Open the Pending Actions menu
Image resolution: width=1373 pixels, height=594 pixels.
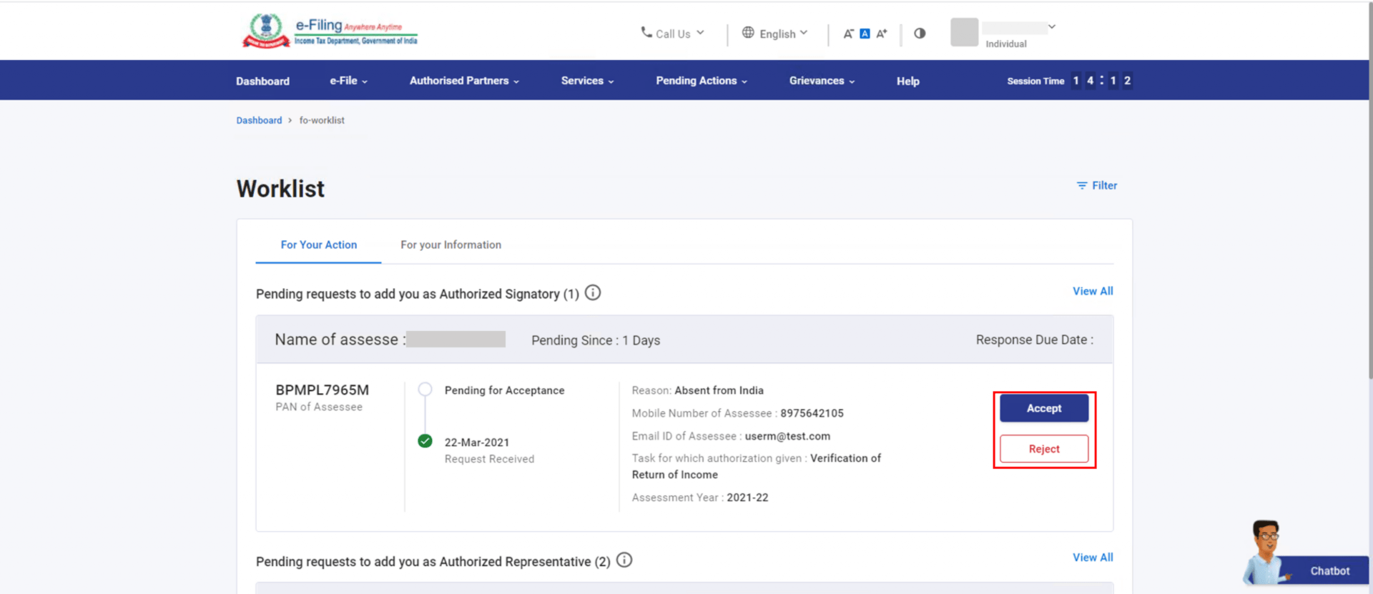(x=701, y=81)
